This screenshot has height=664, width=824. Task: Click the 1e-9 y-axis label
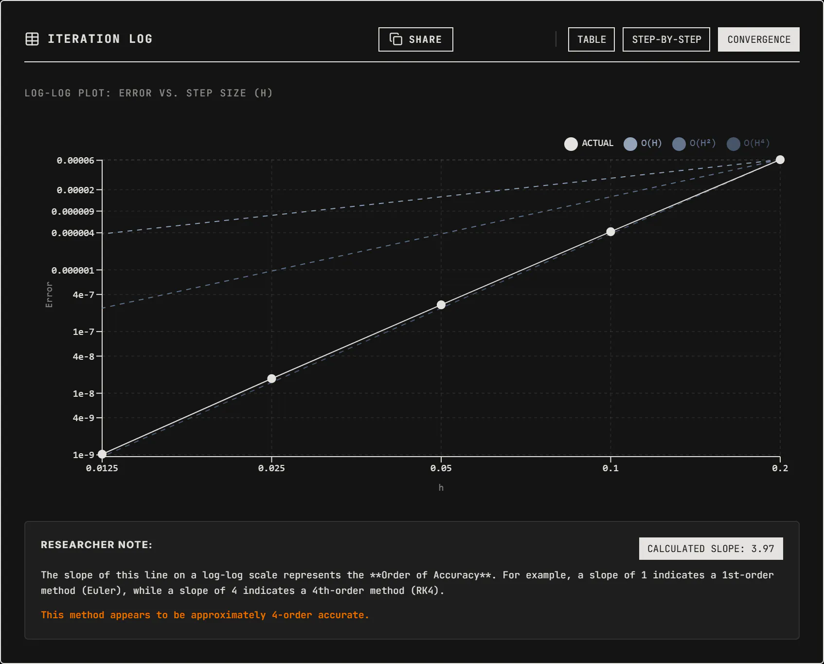84,455
